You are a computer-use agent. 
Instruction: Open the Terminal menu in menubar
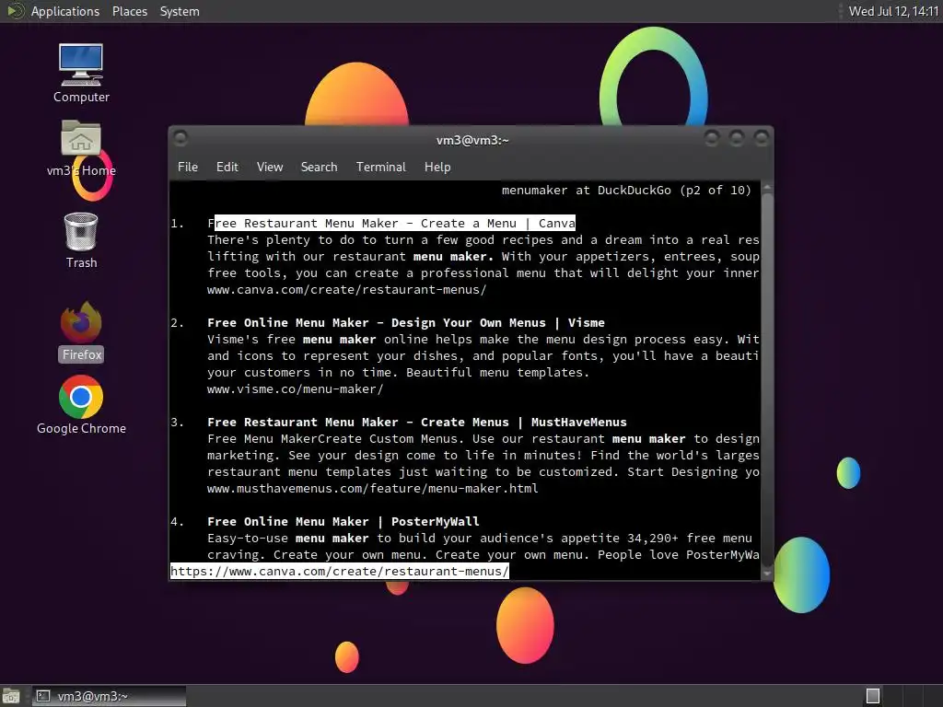[380, 168]
